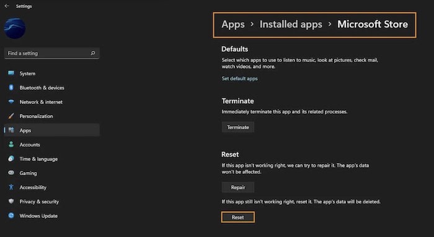
Task: Navigate to Installed apps breadcrumb
Action: point(291,24)
